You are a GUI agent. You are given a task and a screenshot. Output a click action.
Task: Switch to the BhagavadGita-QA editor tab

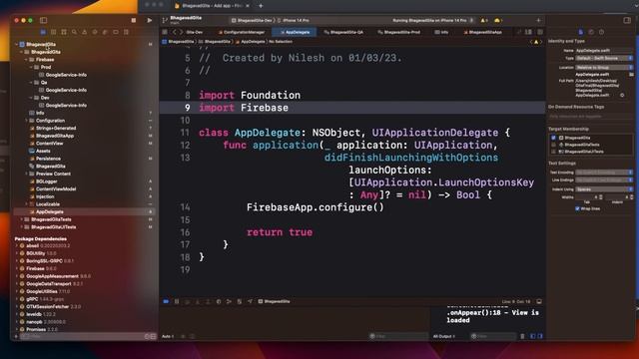(x=343, y=32)
